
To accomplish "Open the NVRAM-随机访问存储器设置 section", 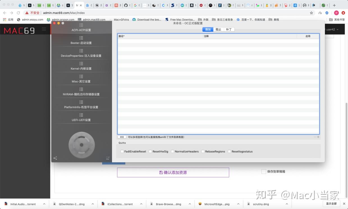I will click(81, 94).
